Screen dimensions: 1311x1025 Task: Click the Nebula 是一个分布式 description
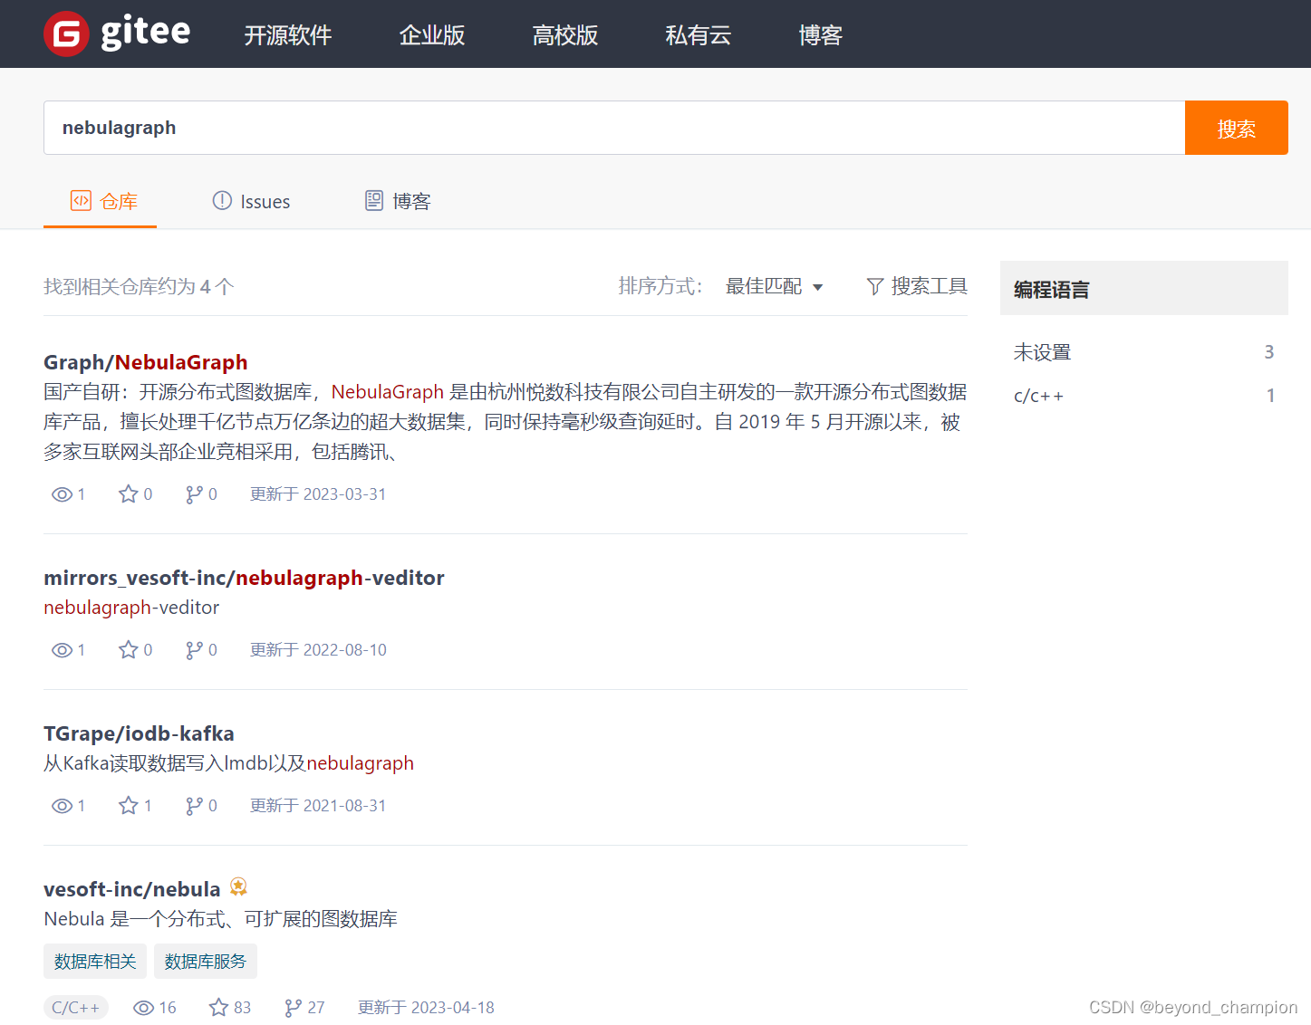pyautogui.click(x=220, y=919)
